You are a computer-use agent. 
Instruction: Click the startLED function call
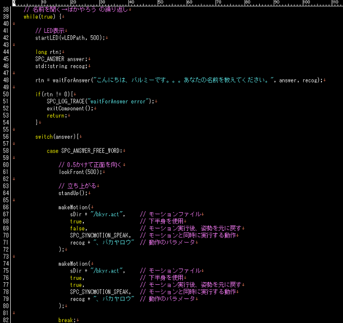[47, 38]
